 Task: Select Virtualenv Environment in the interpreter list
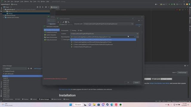tap(52, 30)
